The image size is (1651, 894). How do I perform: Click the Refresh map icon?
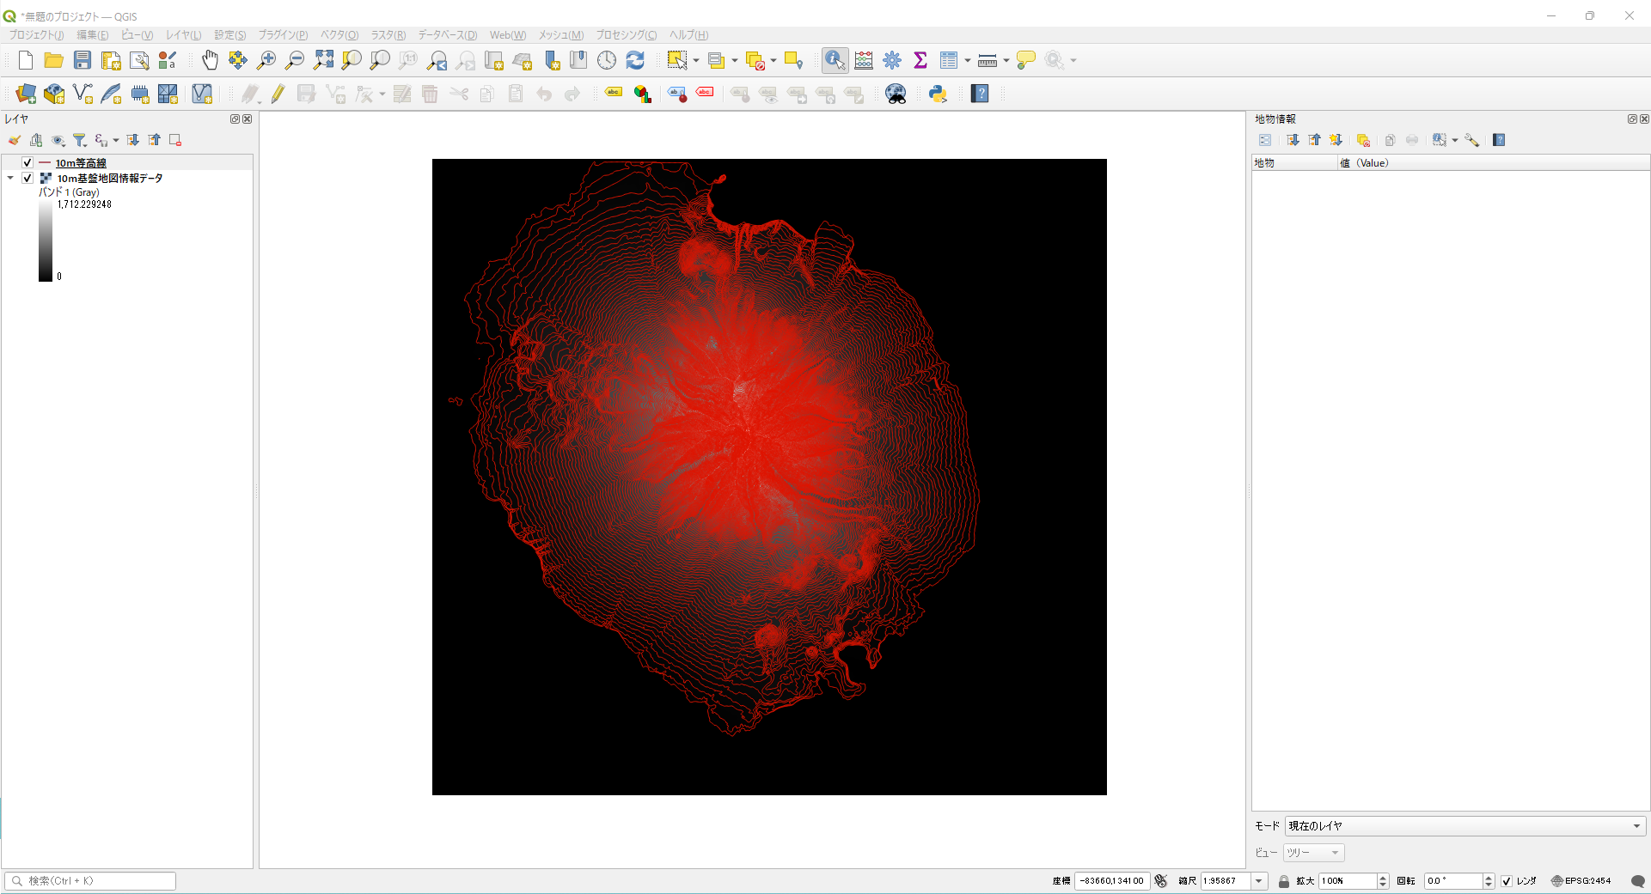click(x=635, y=60)
